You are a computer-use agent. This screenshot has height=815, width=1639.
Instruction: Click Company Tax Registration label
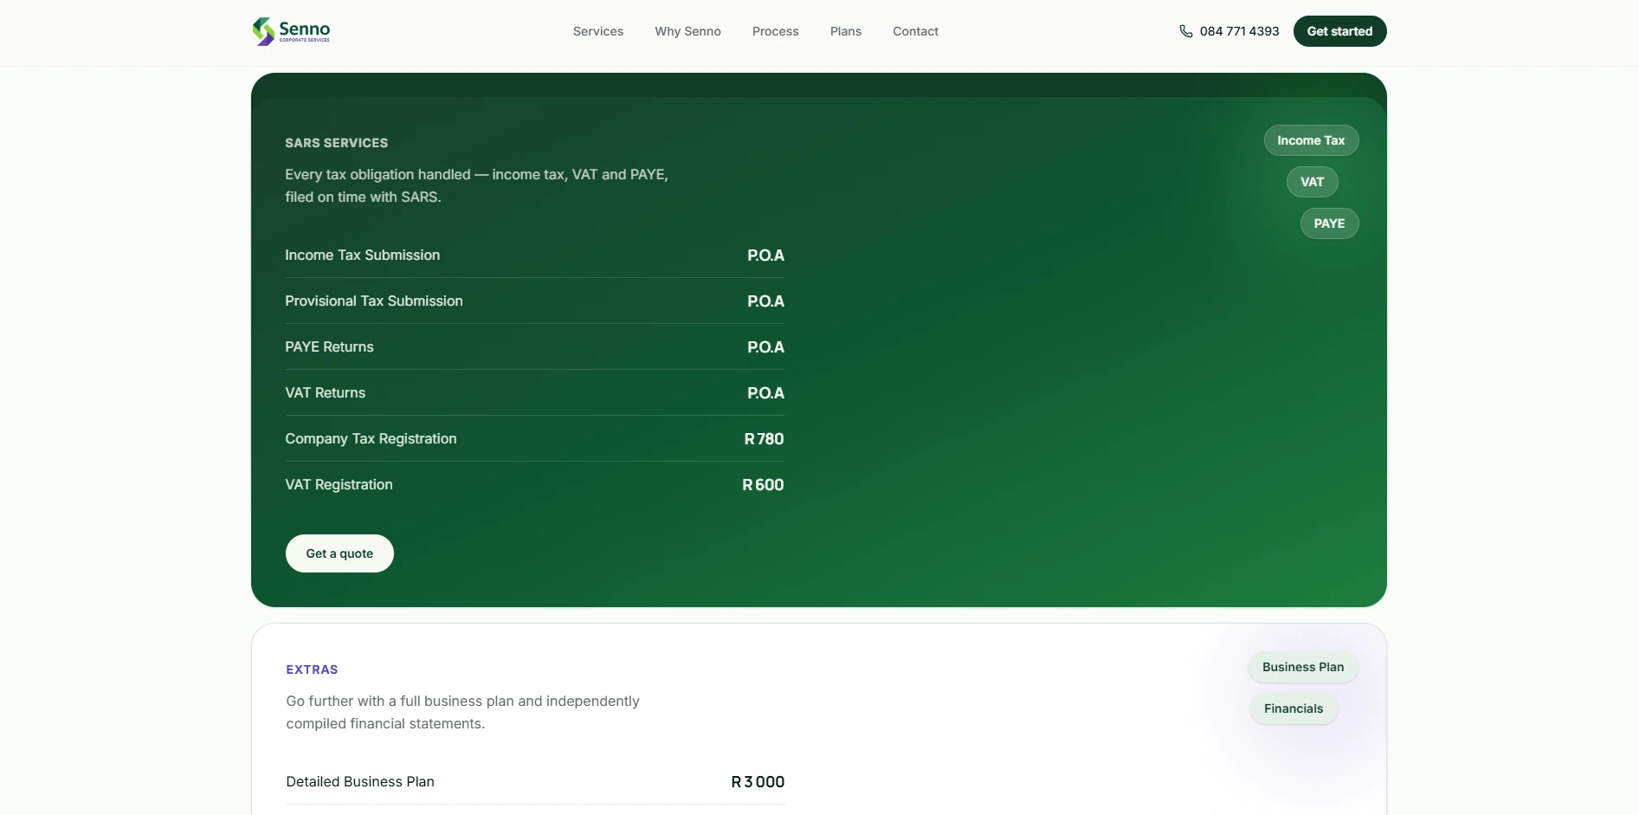(x=371, y=438)
